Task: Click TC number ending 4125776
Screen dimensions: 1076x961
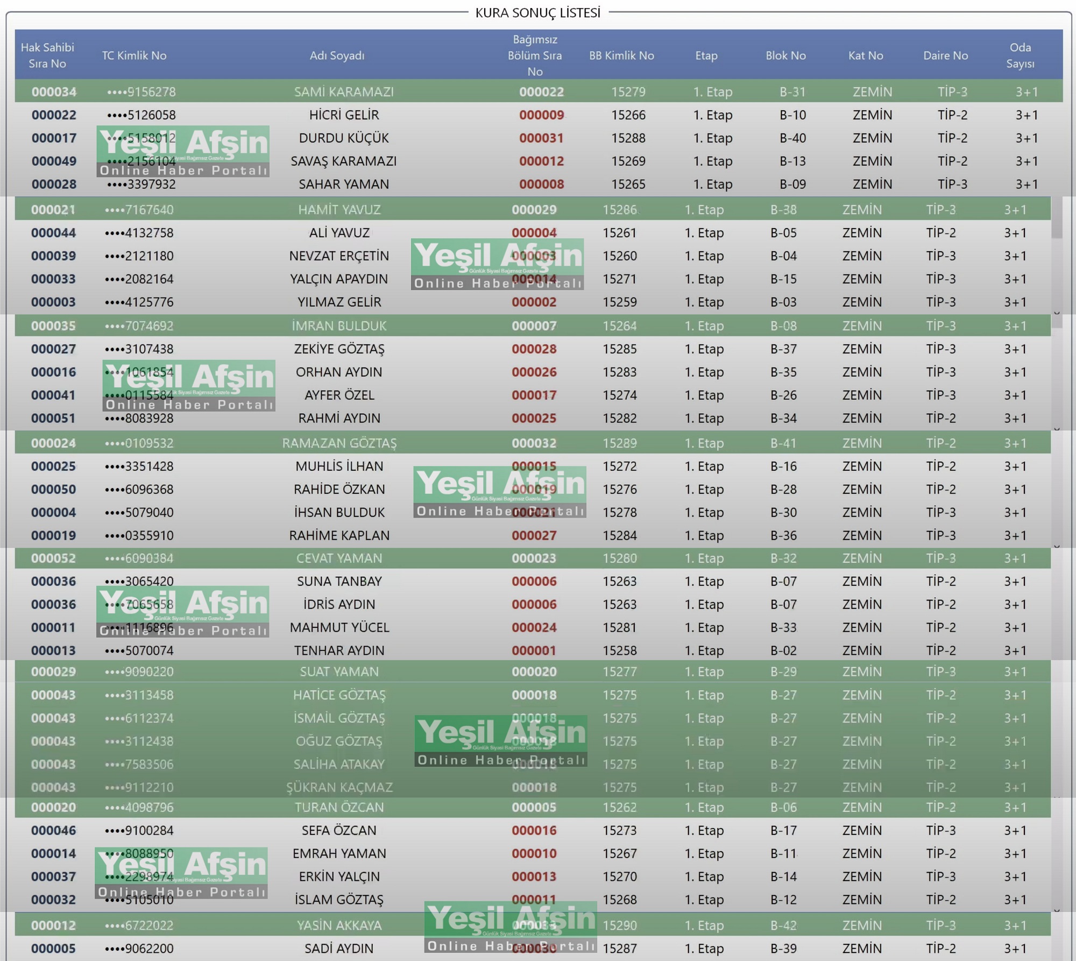Action: click(x=139, y=302)
